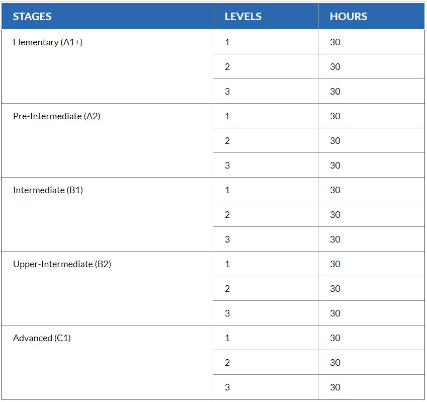Select the Elementary (A1+) stage cell
The image size is (427, 402).
click(x=107, y=66)
